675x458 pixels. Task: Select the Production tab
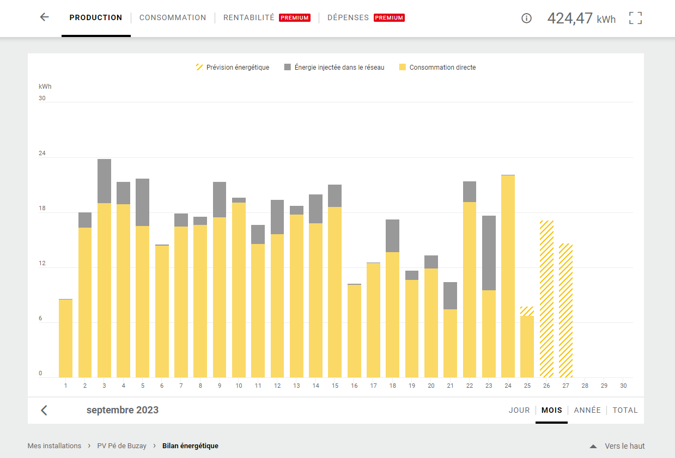click(x=96, y=17)
